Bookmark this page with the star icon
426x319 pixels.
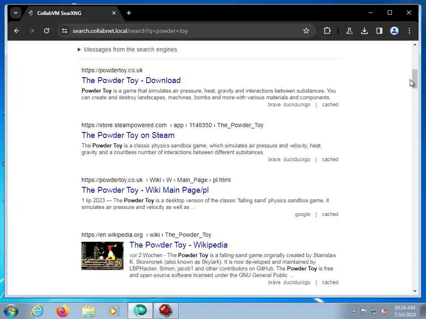(306, 31)
